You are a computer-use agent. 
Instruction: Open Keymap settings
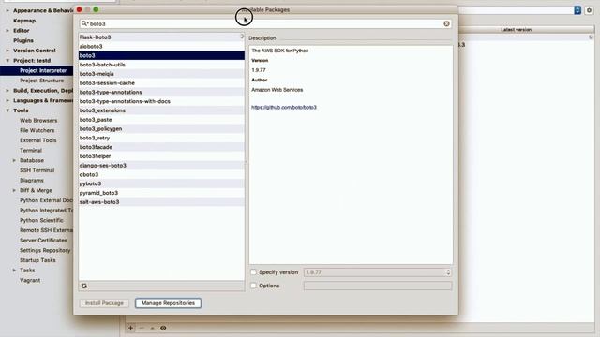pos(24,21)
